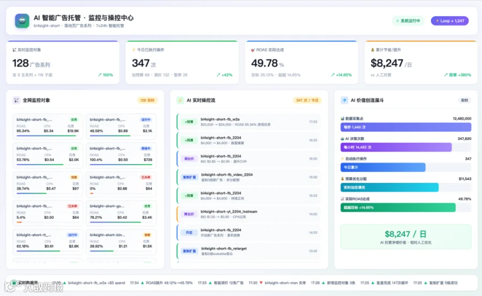The width and height of the screenshot is (482, 296).
Task: Click the target icon before ROAS 实际达成
Action: tap(253, 50)
